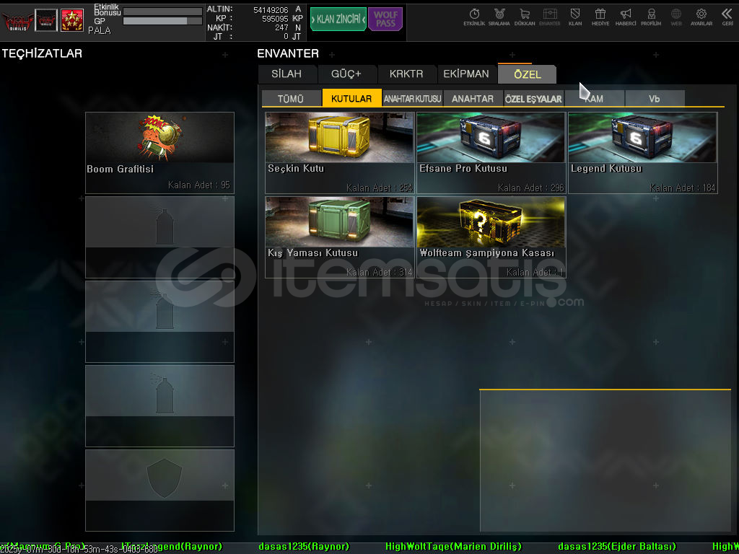Go back with the Geri arrows

pyautogui.click(x=727, y=17)
